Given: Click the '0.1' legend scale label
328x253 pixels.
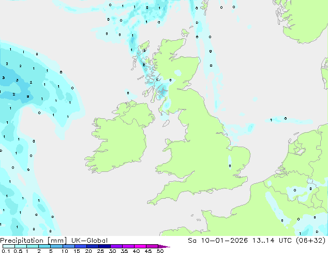Looking at the screenshot, I should pos(6,251).
